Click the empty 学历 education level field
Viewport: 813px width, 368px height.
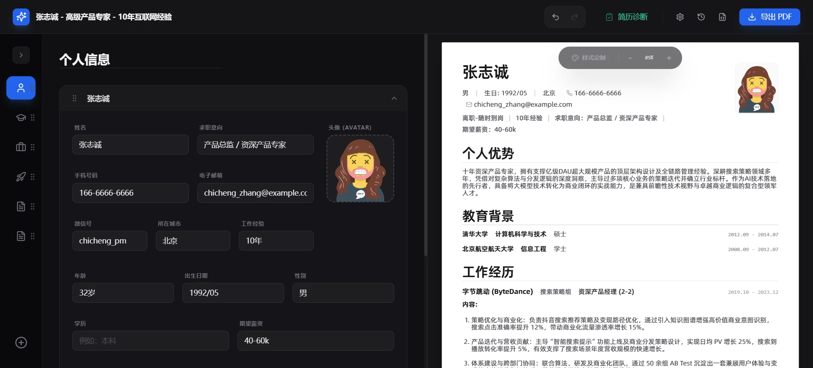click(151, 340)
